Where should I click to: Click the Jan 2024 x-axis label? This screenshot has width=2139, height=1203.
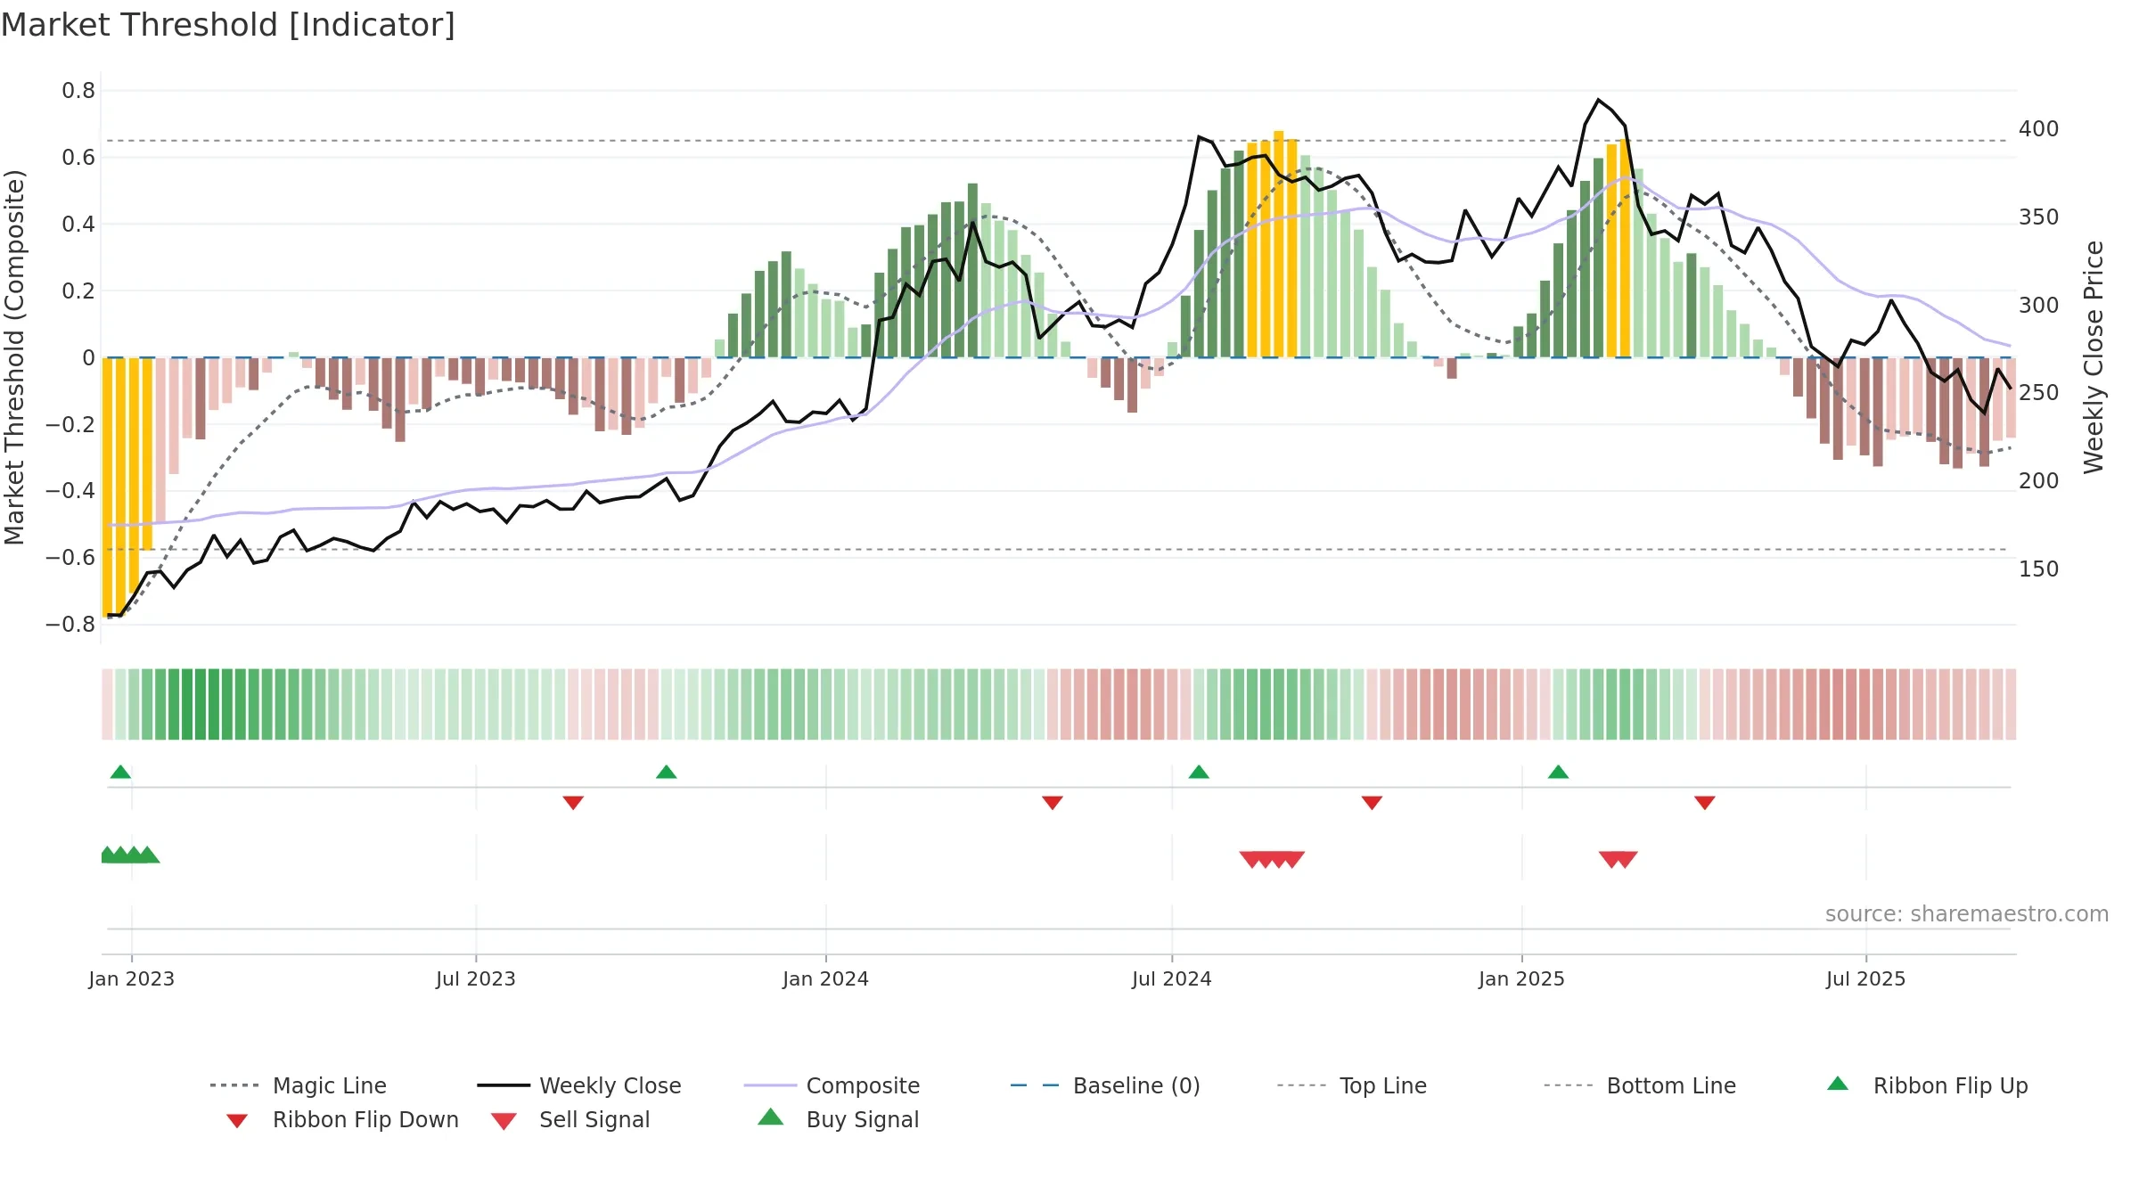pyautogui.click(x=825, y=978)
